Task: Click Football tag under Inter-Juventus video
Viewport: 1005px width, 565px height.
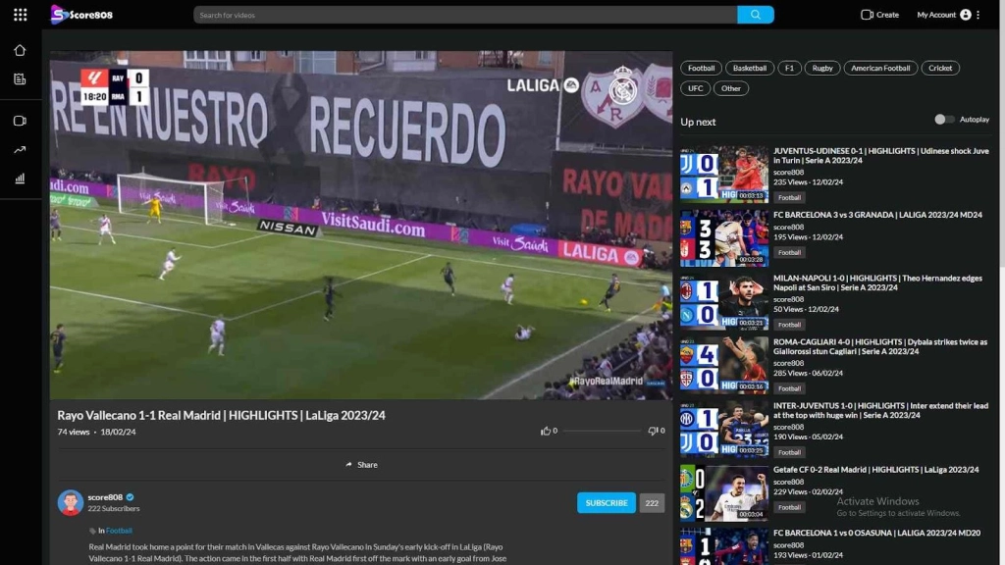Action: pos(789,452)
